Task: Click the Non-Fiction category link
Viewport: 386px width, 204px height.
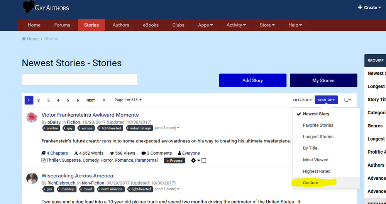Action: point(93,183)
